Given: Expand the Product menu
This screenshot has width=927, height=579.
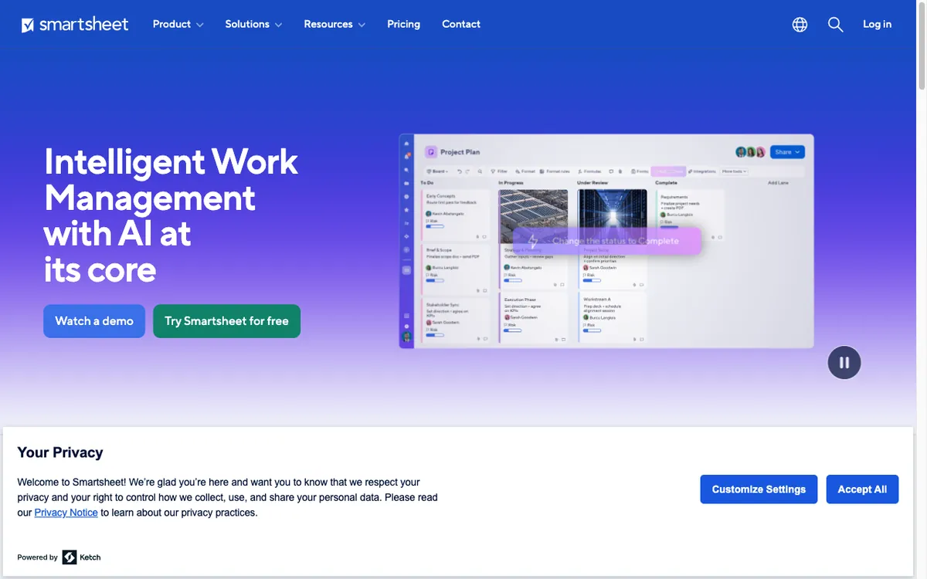Looking at the screenshot, I should [178, 25].
